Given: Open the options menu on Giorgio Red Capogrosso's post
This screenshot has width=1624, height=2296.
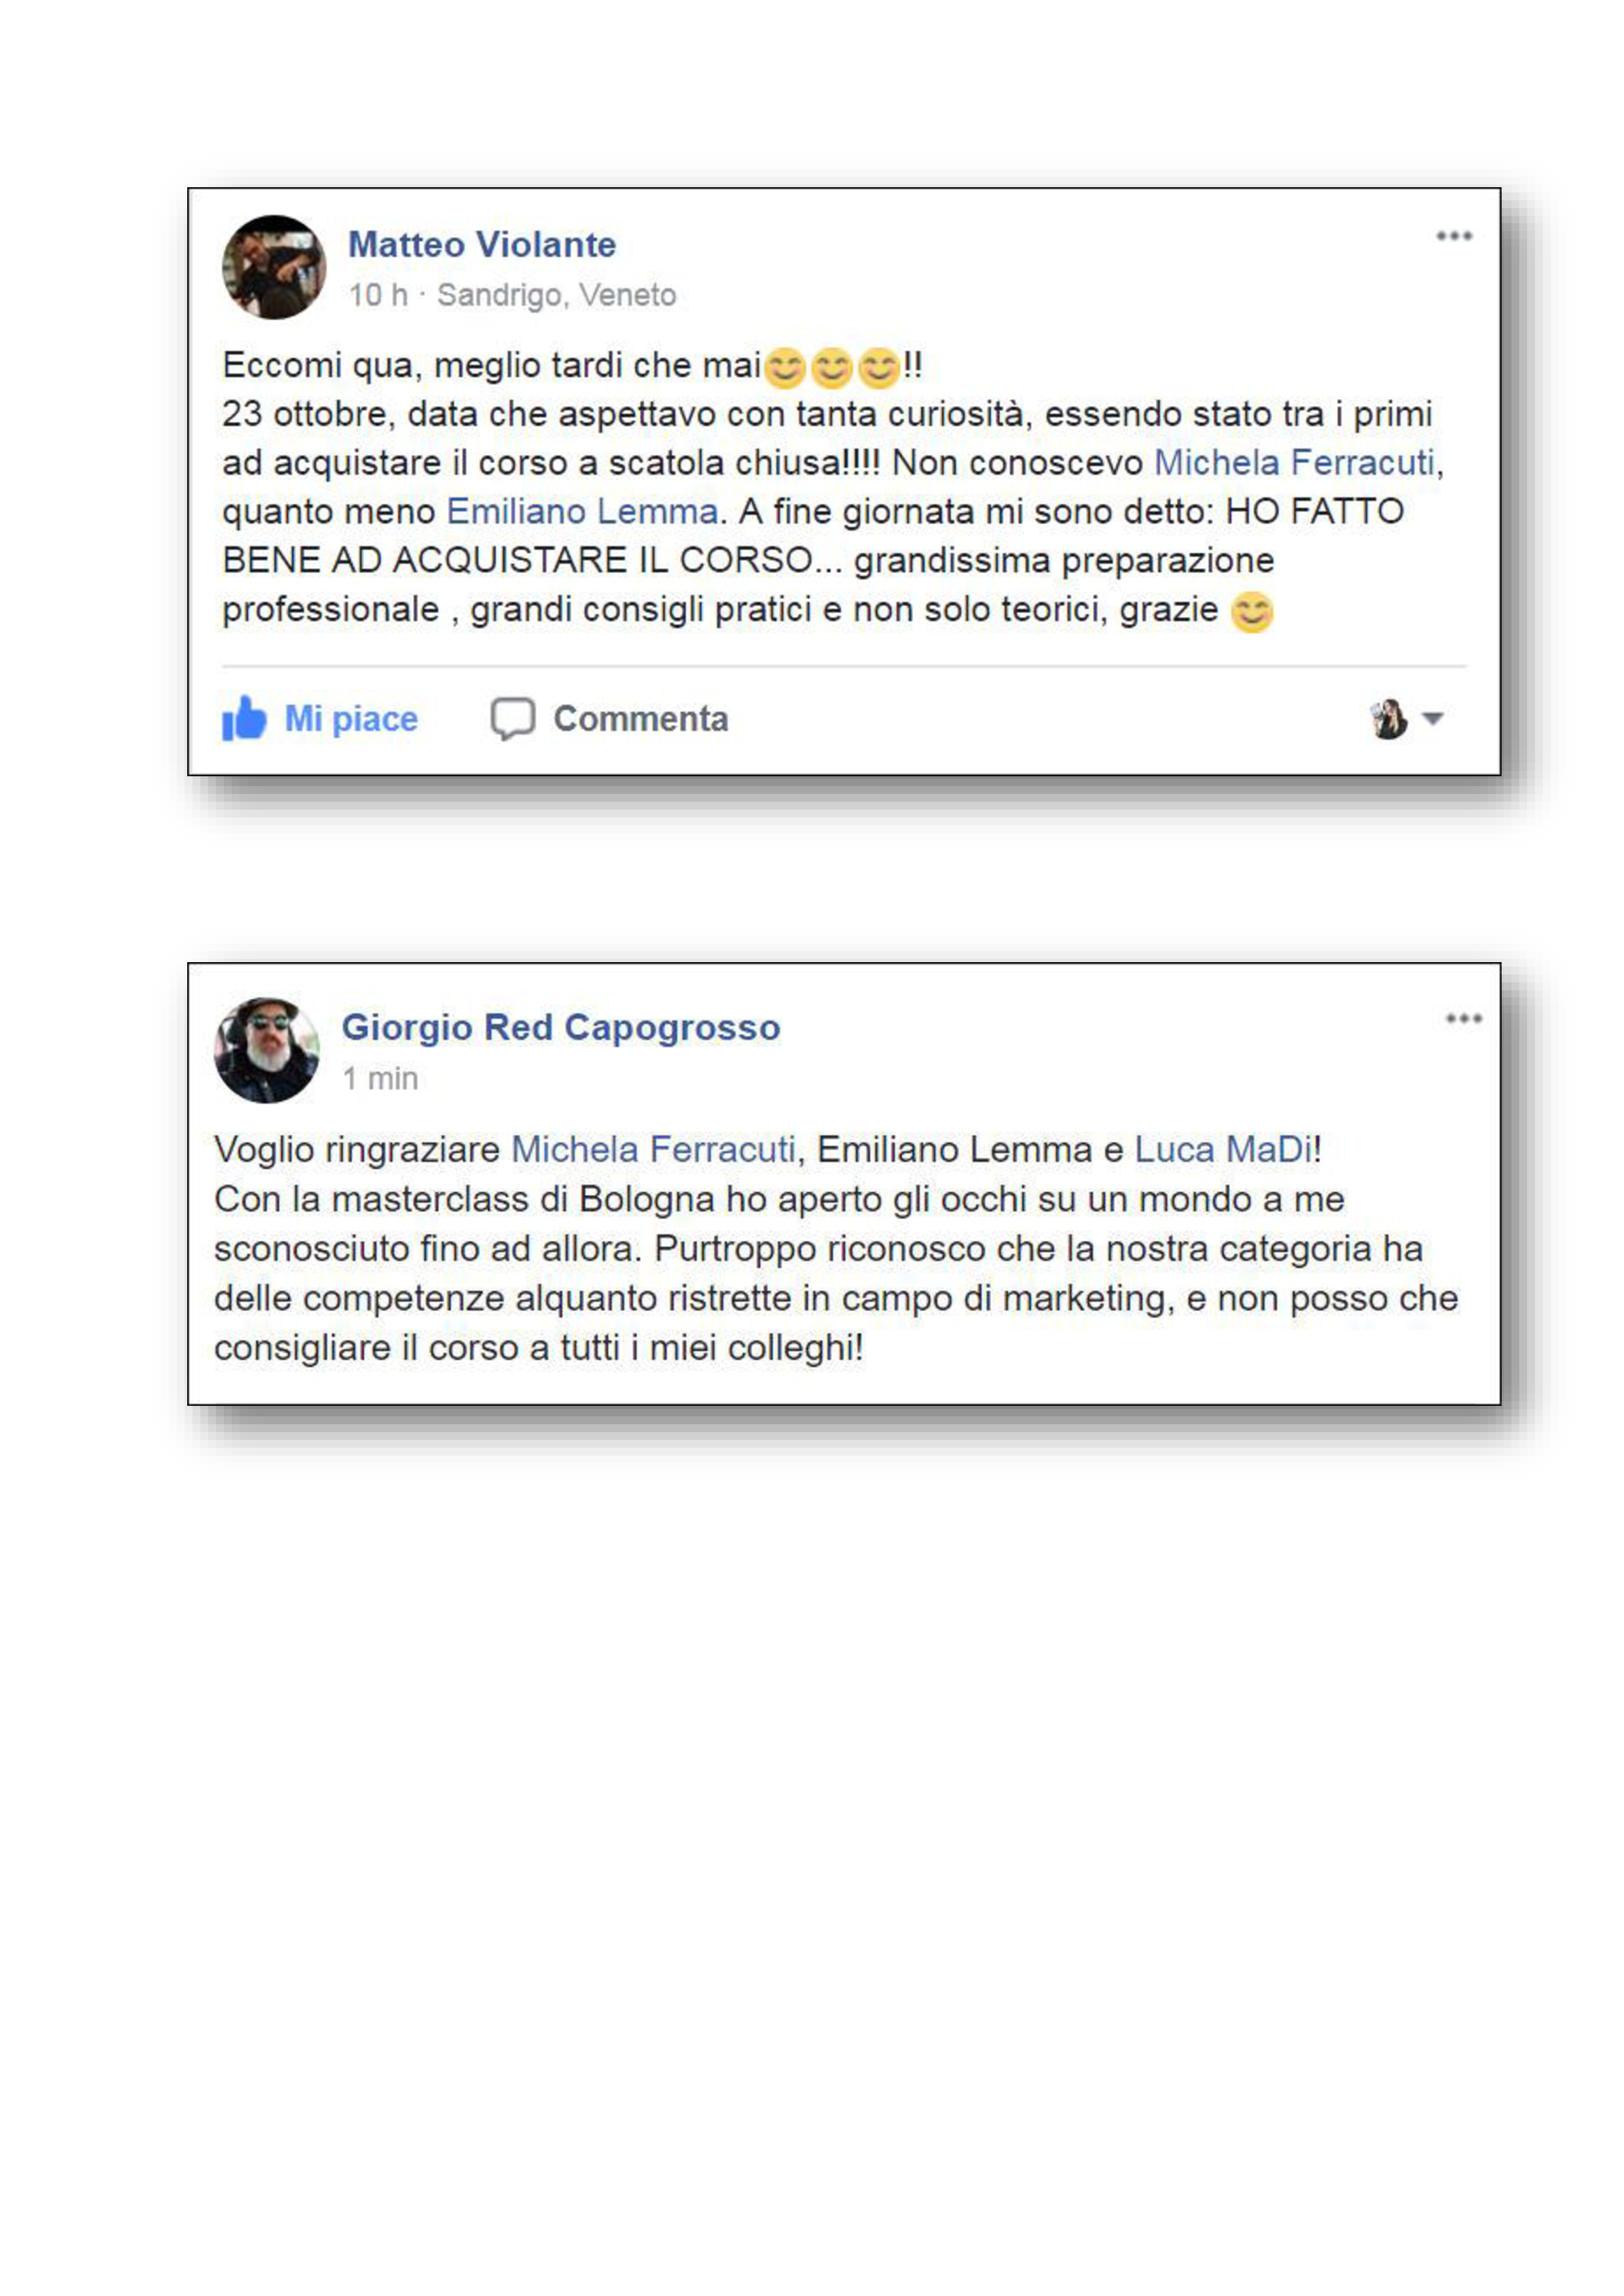Looking at the screenshot, I should 1463,1018.
